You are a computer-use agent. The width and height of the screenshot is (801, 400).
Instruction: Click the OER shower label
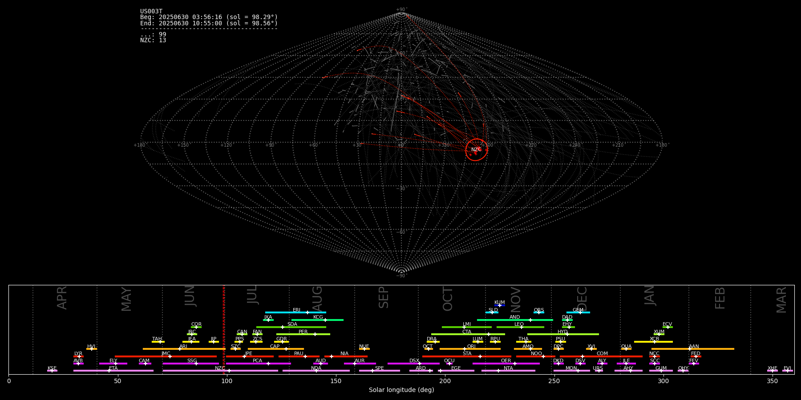tap(506, 361)
